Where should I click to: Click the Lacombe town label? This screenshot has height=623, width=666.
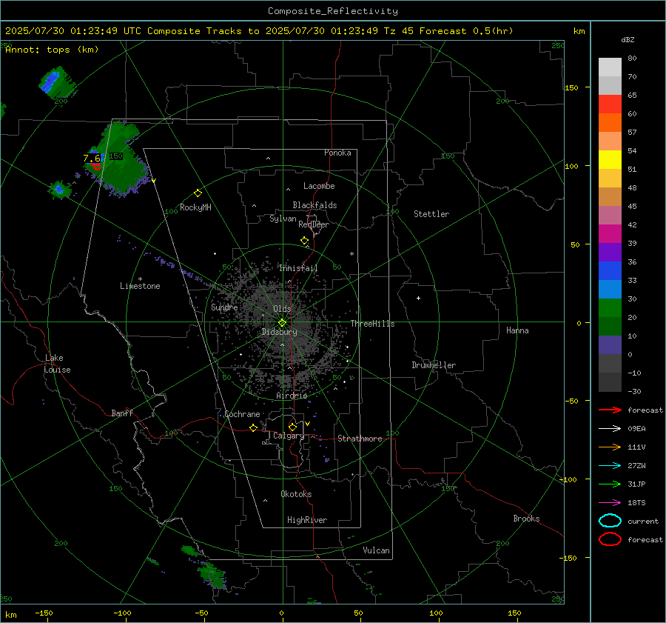point(319,186)
